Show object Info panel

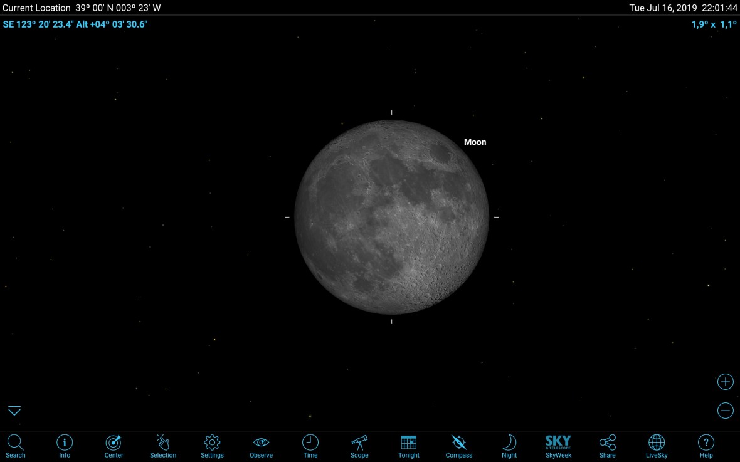click(x=65, y=446)
